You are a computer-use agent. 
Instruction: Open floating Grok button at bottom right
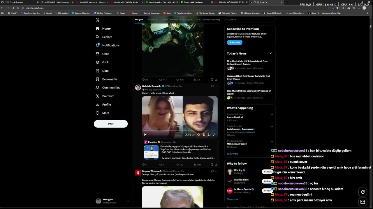(x=363, y=192)
